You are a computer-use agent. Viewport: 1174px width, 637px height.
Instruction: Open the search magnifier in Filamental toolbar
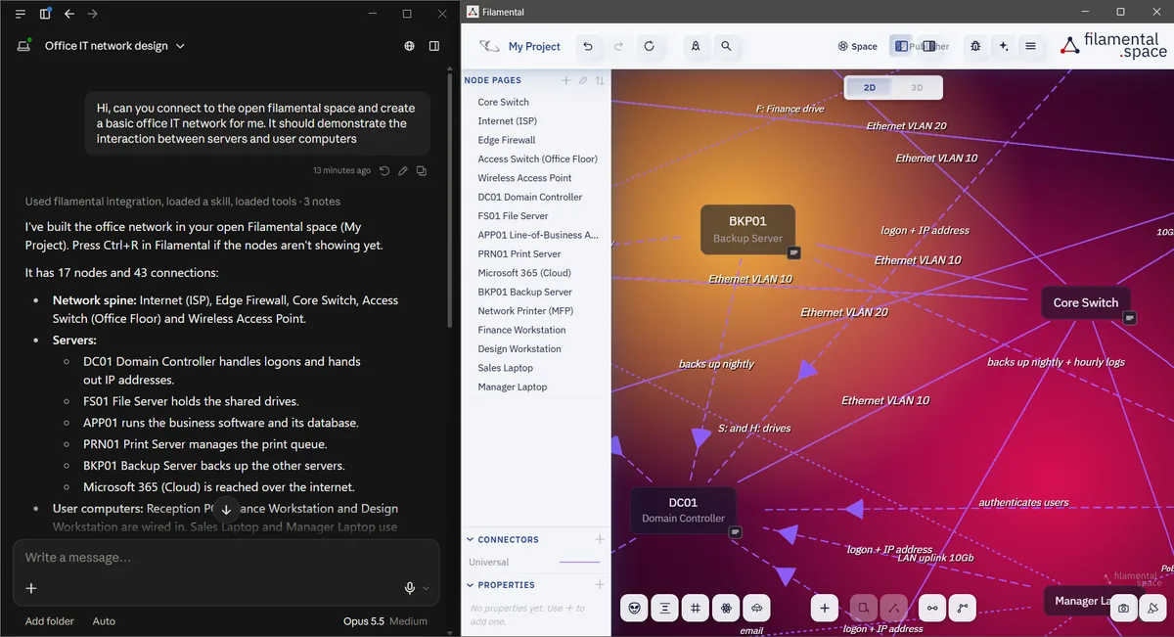tap(726, 46)
